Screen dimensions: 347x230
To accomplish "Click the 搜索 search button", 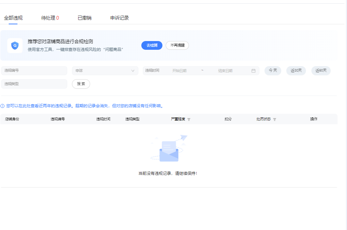I will point(81,84).
